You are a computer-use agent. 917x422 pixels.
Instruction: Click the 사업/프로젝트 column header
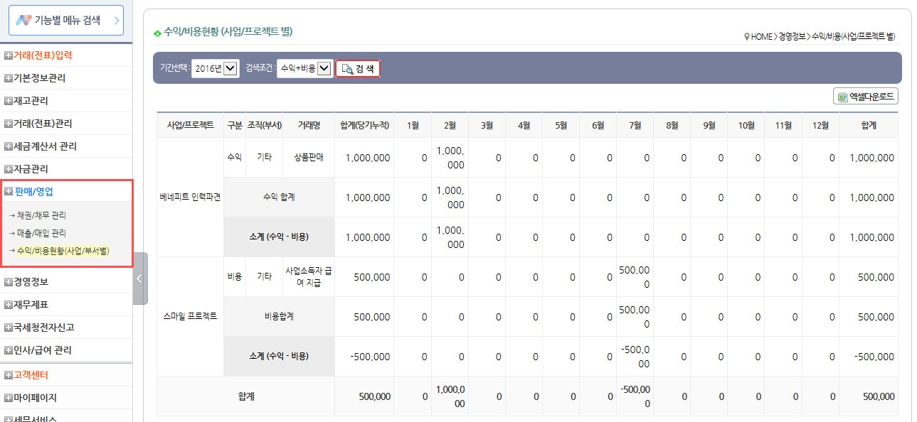click(x=191, y=125)
